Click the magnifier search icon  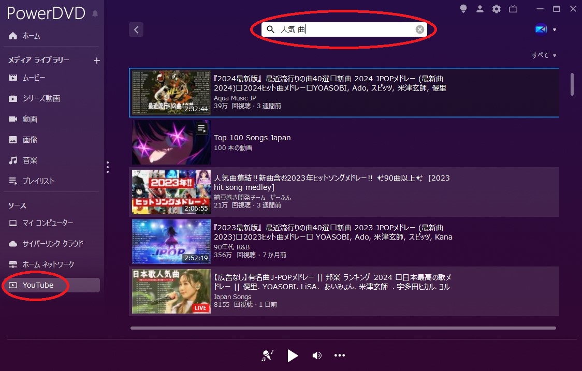tap(271, 29)
